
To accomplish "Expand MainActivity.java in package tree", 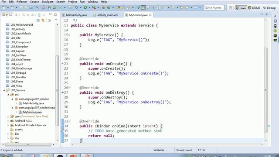I will tap(17, 103).
